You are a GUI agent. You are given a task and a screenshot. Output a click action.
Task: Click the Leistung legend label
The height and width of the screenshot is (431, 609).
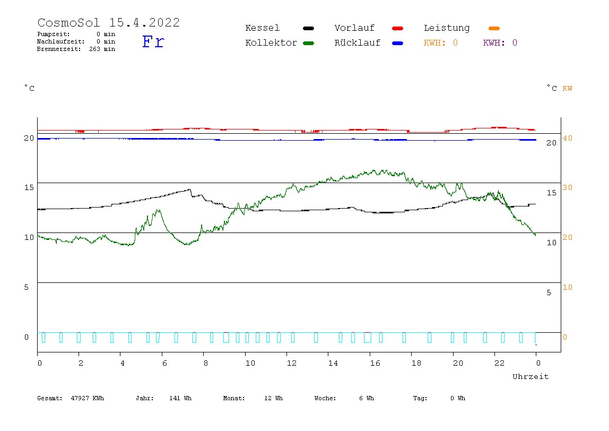point(447,28)
